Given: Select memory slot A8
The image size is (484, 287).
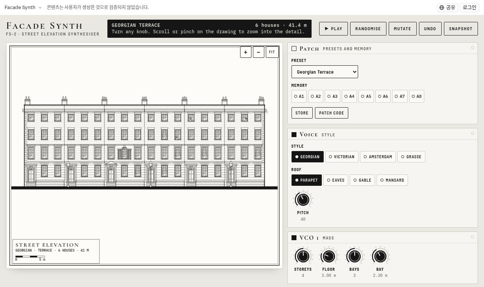Looking at the screenshot, I should tap(416, 96).
